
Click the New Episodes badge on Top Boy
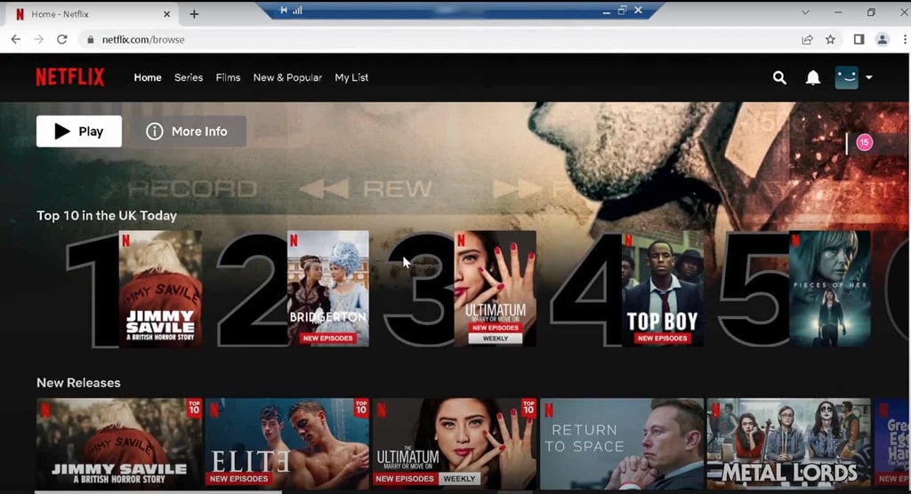click(x=662, y=338)
